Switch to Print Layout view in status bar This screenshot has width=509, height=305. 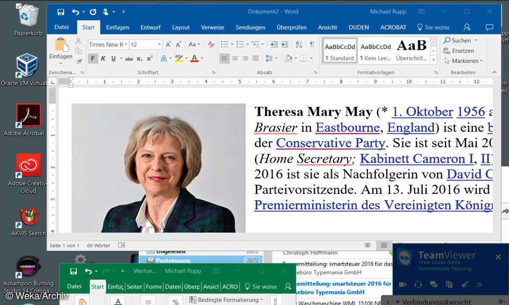[x=384, y=245]
